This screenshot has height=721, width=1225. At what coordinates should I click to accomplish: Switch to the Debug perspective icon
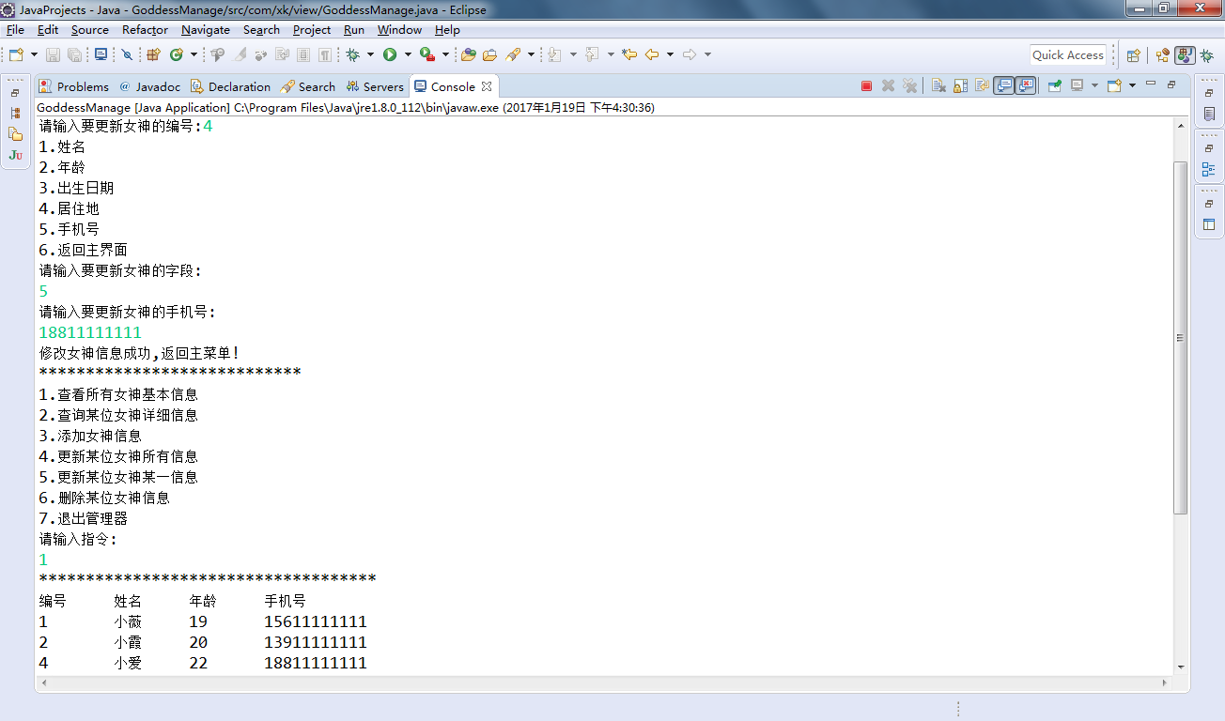tap(1206, 55)
